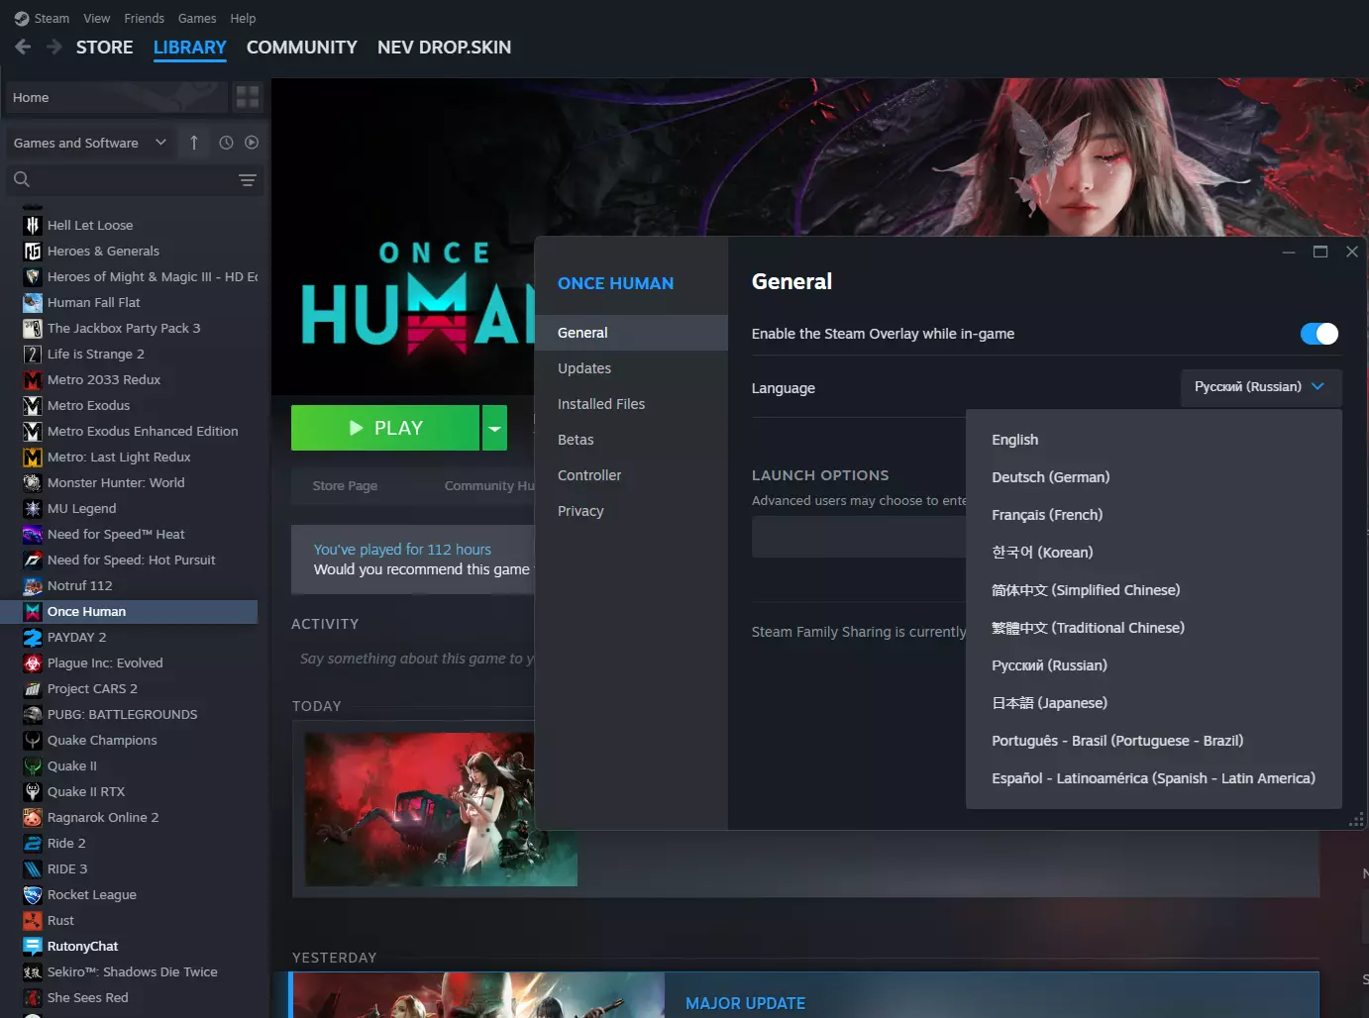Open the Help menu

243,18
